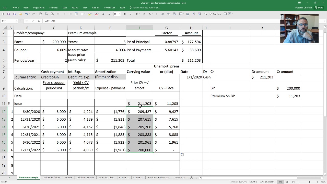Viewport: 327px width, 184px height.
Task: Switch to the sanford half done sheet
Action: click(52, 178)
